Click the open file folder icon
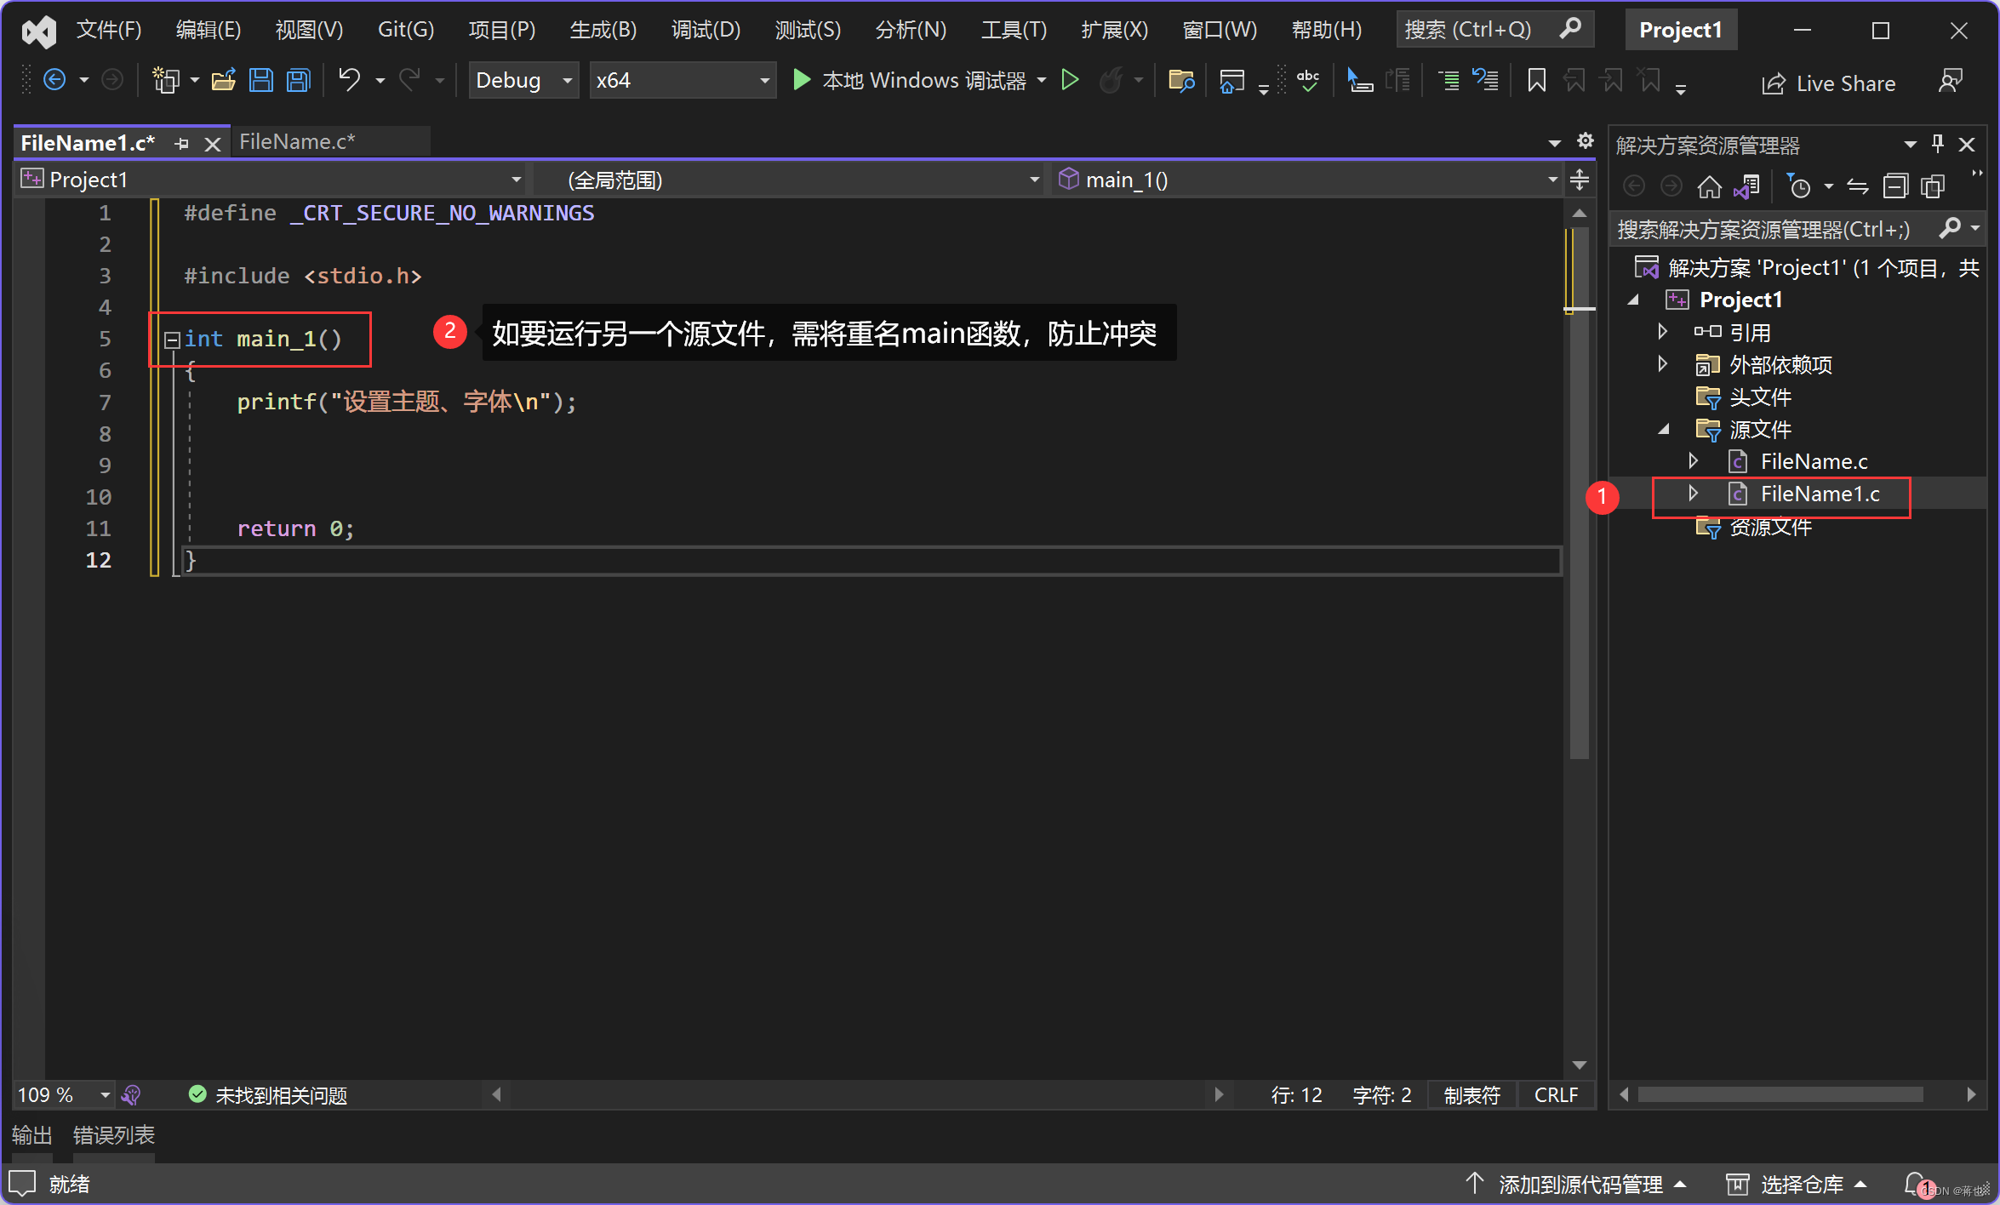Image resolution: width=2000 pixels, height=1205 pixels. (224, 81)
